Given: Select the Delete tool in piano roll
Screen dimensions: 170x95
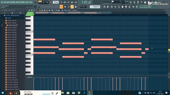Looking at the screenshot, I should [x=47, y=10].
